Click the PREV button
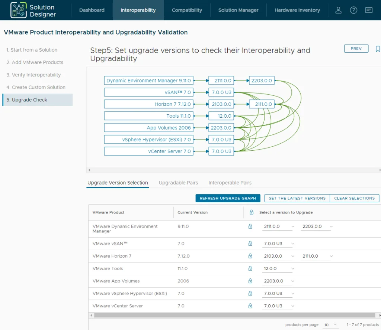The width and height of the screenshot is (381, 330). point(356,49)
